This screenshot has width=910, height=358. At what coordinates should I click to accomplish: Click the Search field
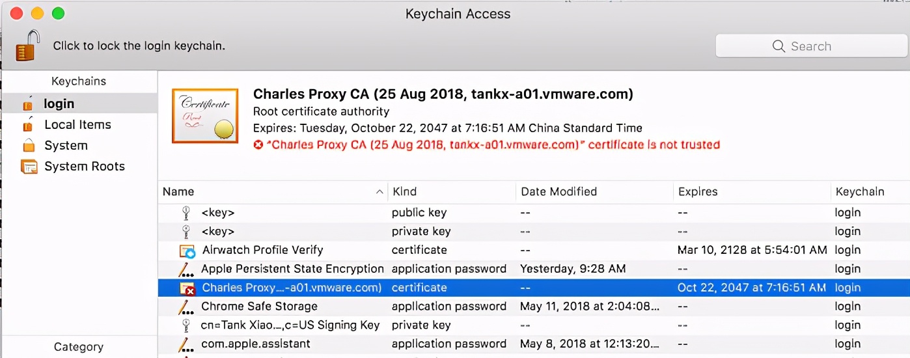coord(811,46)
